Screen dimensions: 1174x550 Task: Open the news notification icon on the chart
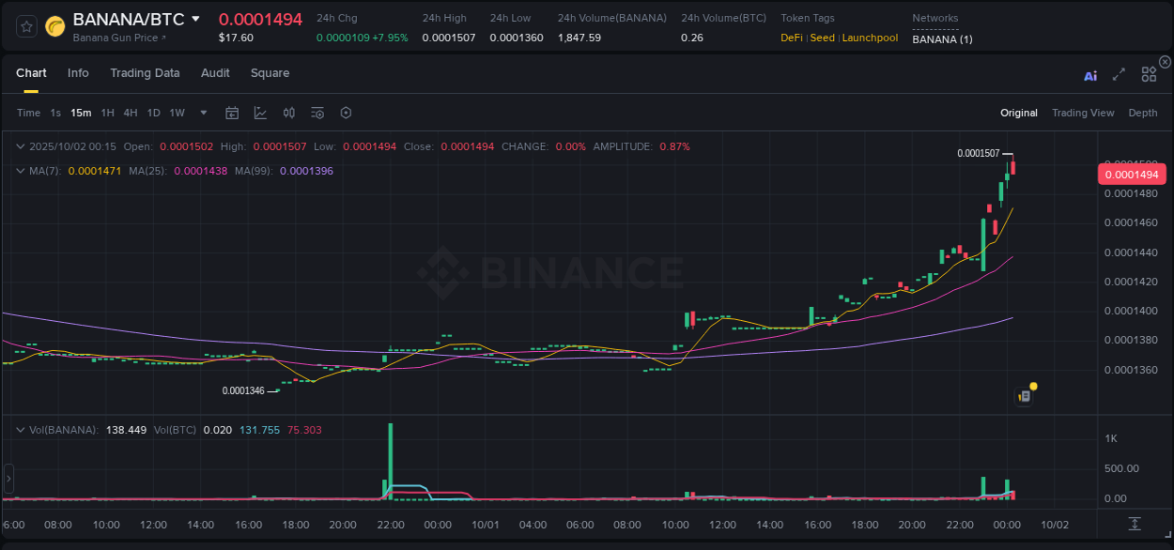[1024, 395]
